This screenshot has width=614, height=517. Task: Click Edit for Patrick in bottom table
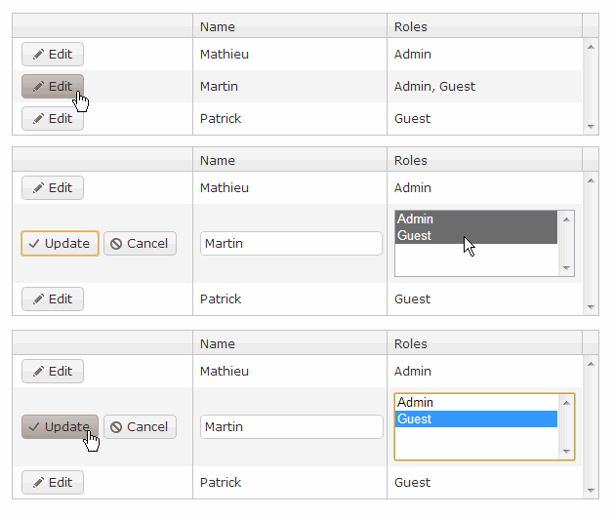point(53,483)
